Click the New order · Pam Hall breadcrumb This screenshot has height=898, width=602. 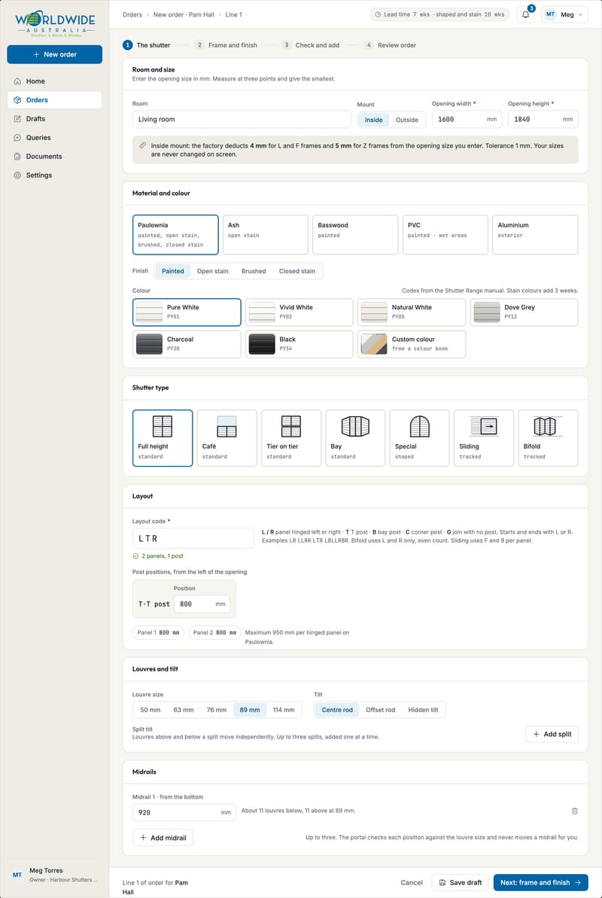[x=184, y=14]
